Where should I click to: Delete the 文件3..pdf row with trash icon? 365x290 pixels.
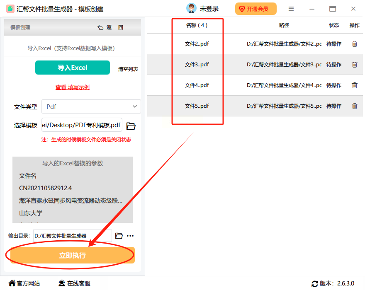(x=354, y=64)
